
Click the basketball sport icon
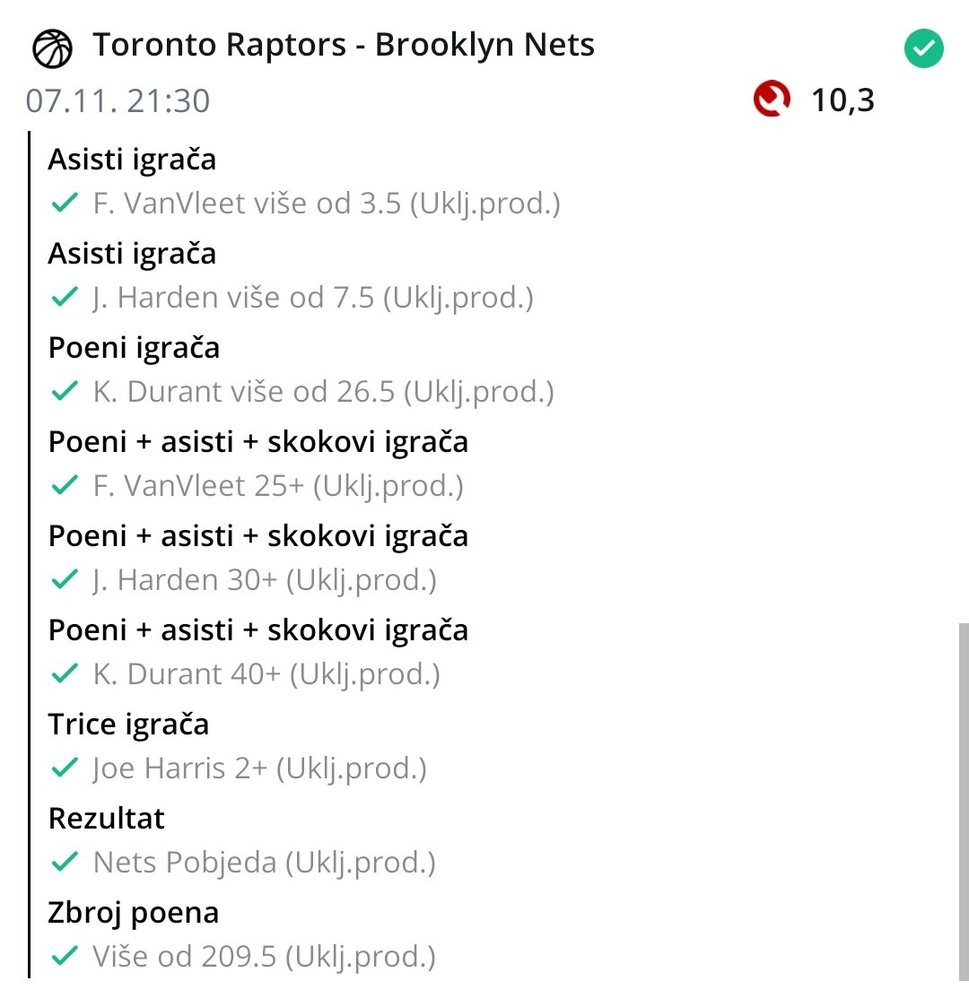52,48
